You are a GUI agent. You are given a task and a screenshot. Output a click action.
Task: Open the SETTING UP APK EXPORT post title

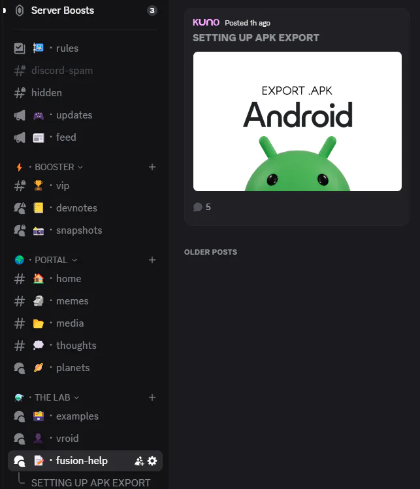[x=256, y=38]
